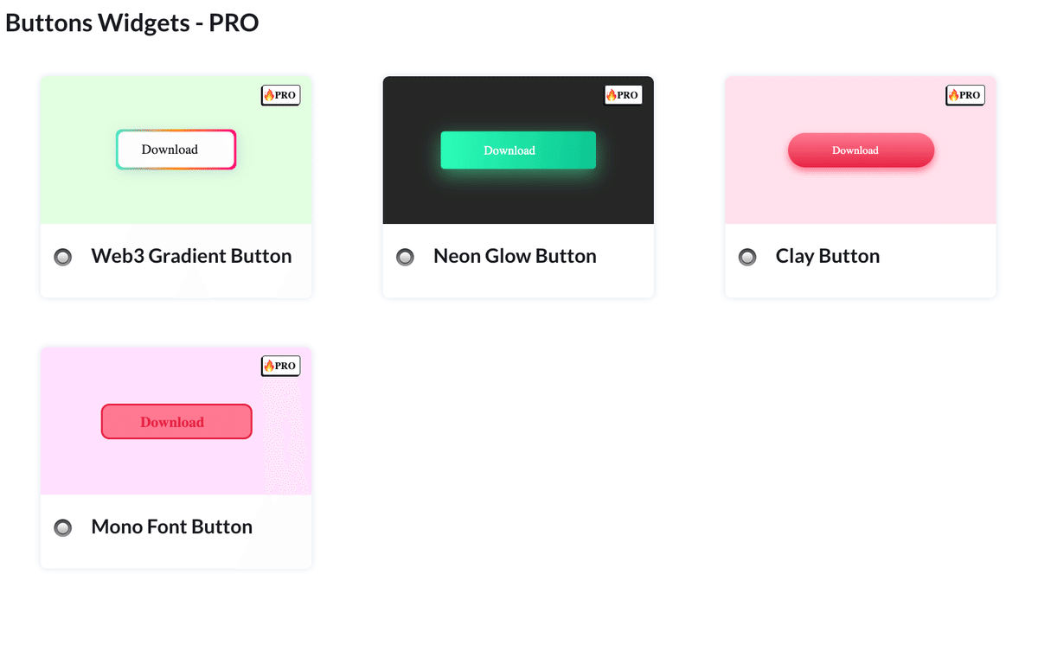1038x651 pixels.
Task: Pick the Mono Font Button radio
Action: coord(63,527)
